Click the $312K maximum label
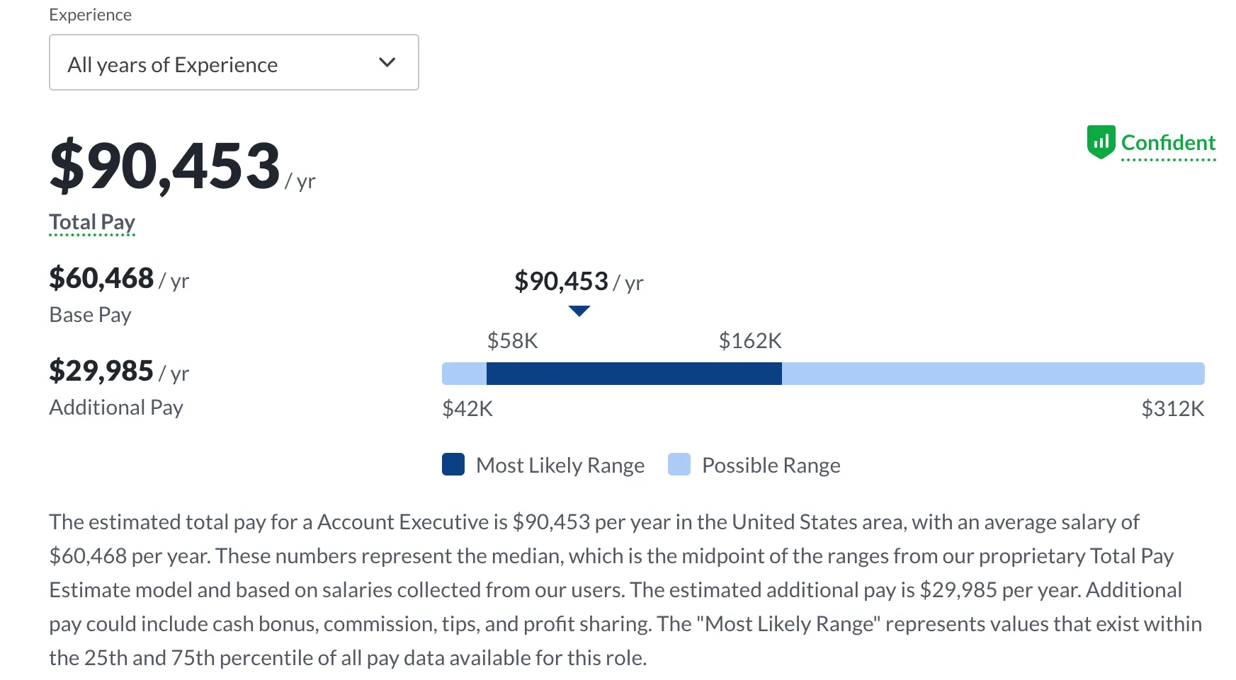The height and width of the screenshot is (680, 1236). (1172, 409)
